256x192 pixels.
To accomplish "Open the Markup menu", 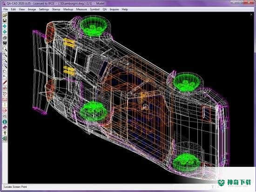I will pos(68,9).
